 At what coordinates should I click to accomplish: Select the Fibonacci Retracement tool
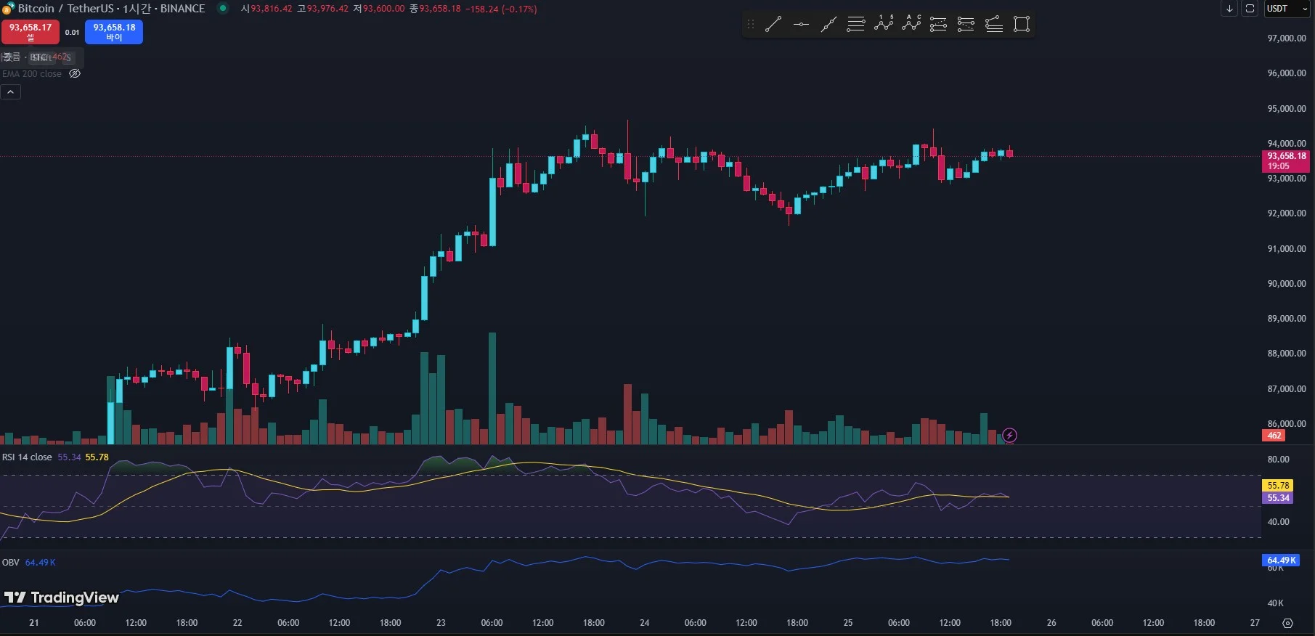pyautogui.click(x=938, y=24)
